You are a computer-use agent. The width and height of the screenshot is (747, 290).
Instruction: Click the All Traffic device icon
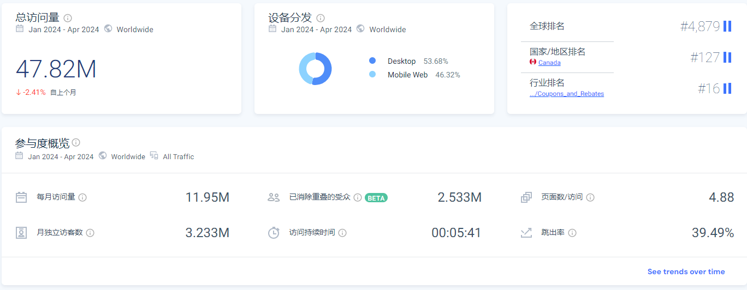154,156
